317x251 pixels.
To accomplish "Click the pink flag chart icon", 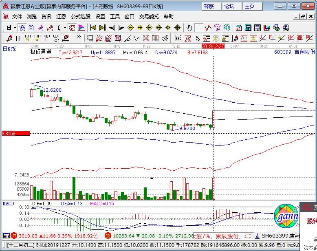I will [x=81, y=28].
